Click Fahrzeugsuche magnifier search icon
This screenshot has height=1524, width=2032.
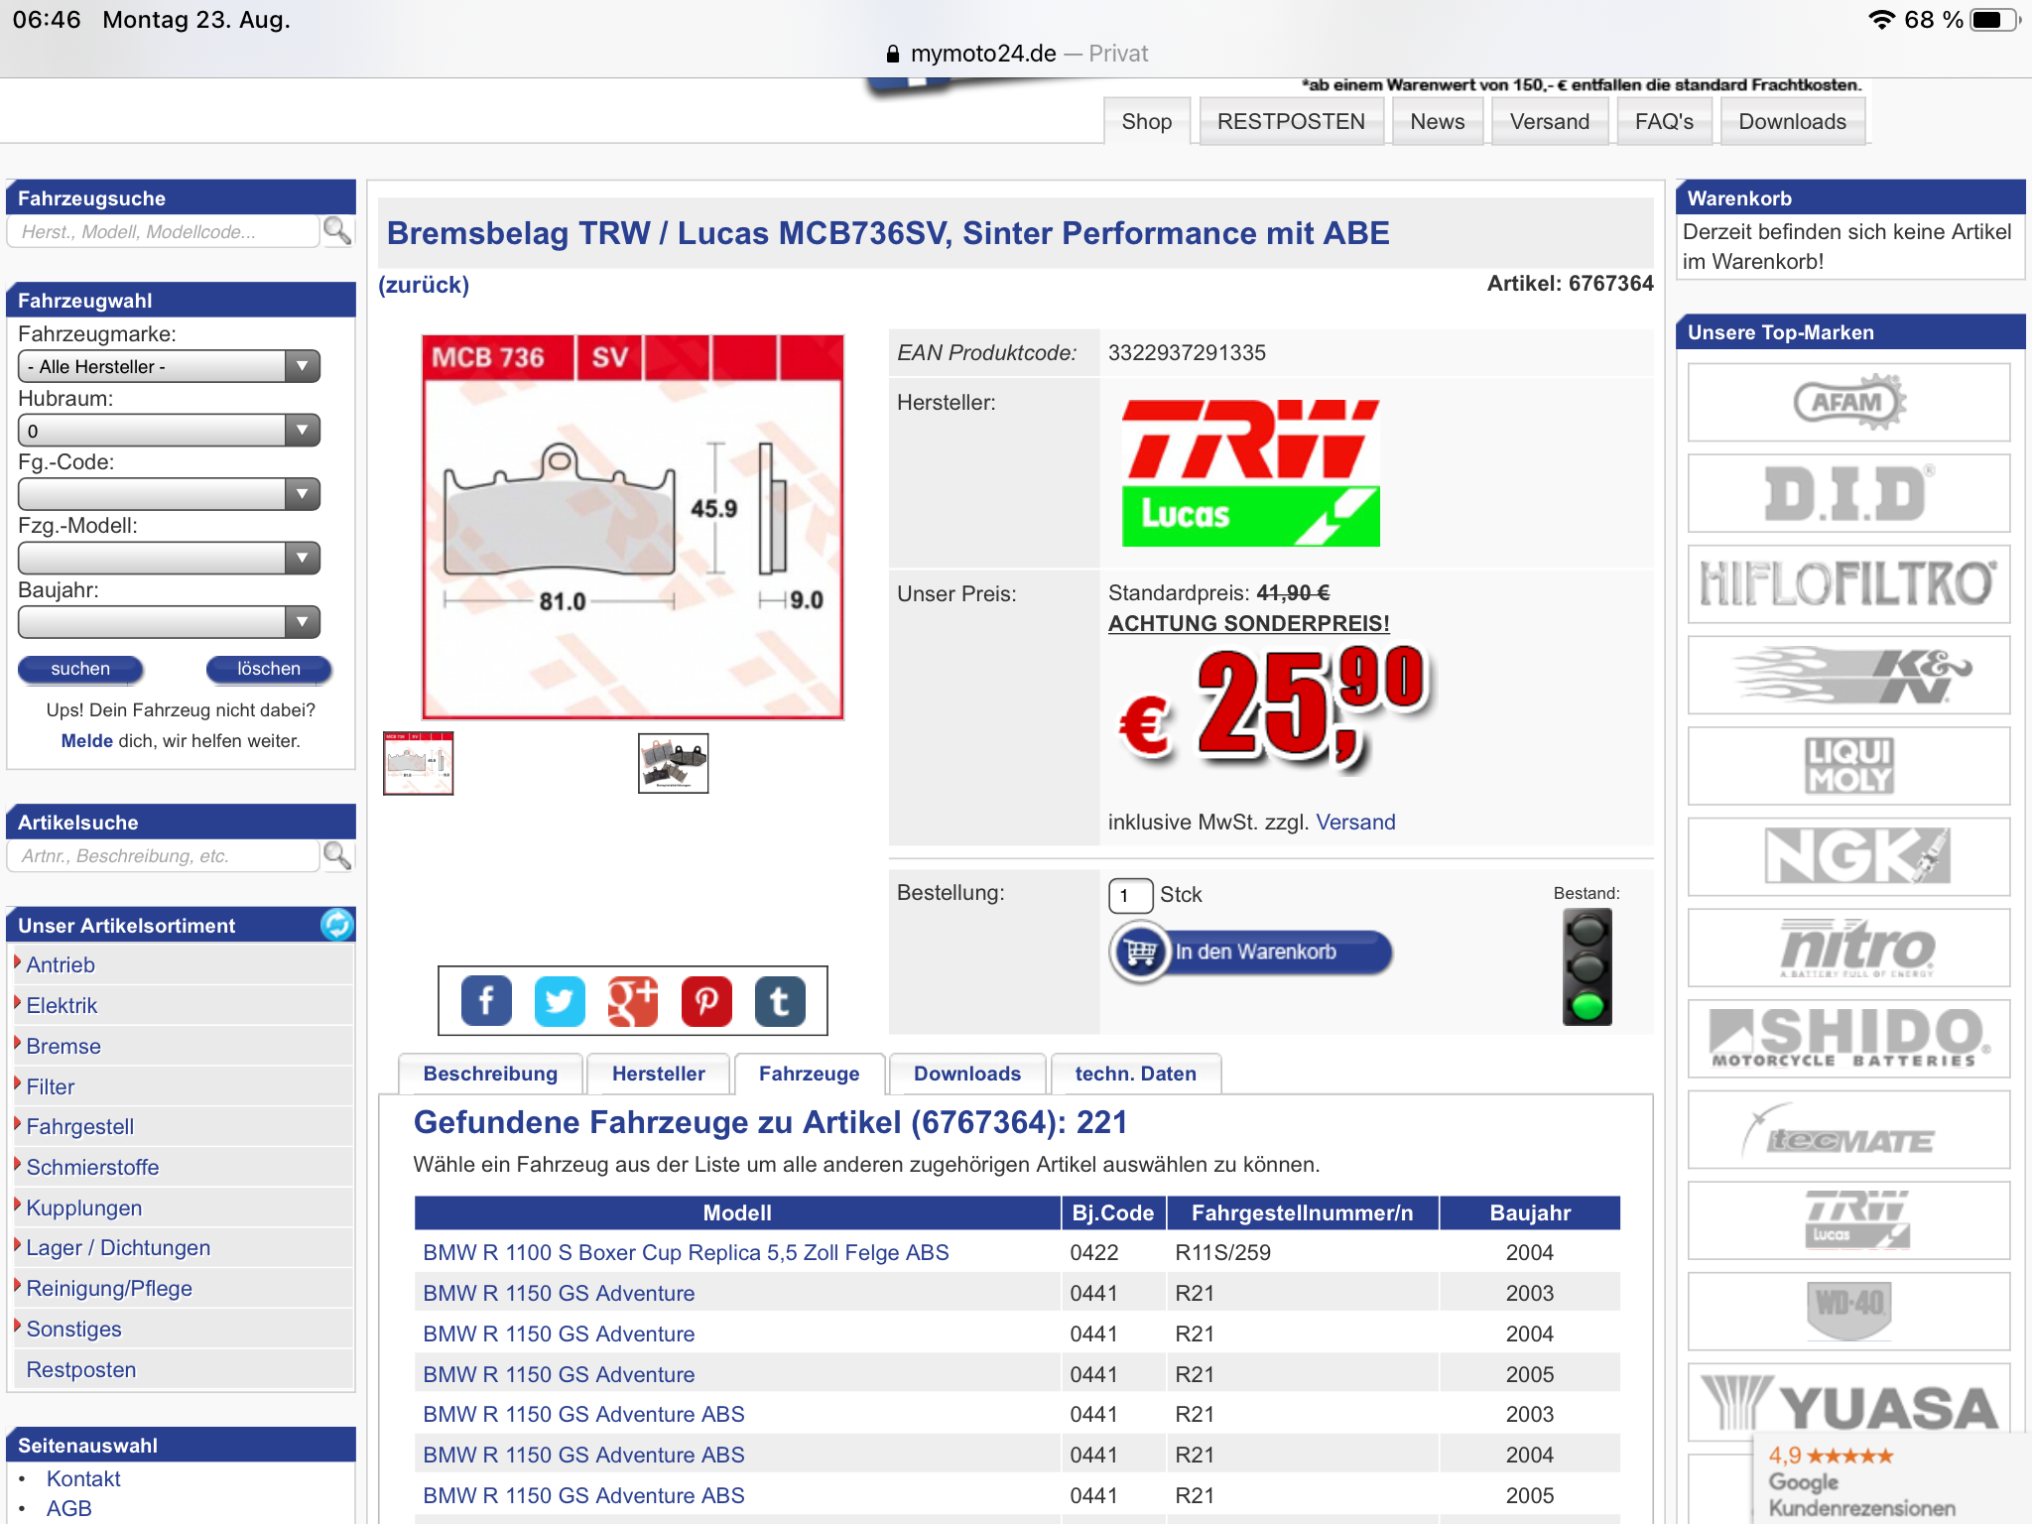click(337, 231)
